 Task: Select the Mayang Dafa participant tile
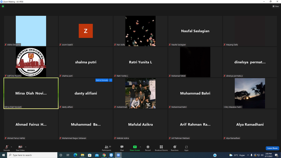[x=250, y=31]
